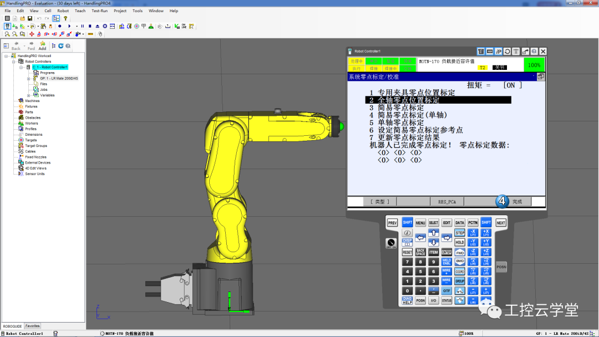Screen dimensions: 599x337
Task: Click the open folder toolbar icon
Action: (22, 18)
